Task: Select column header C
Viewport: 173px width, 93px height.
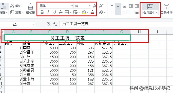Action: (49, 32)
